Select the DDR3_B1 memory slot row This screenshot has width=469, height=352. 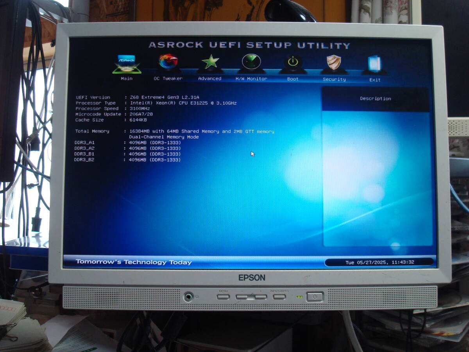point(128,154)
